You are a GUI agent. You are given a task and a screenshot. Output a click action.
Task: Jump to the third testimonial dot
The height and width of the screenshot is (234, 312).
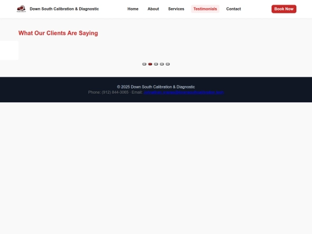[x=156, y=64]
